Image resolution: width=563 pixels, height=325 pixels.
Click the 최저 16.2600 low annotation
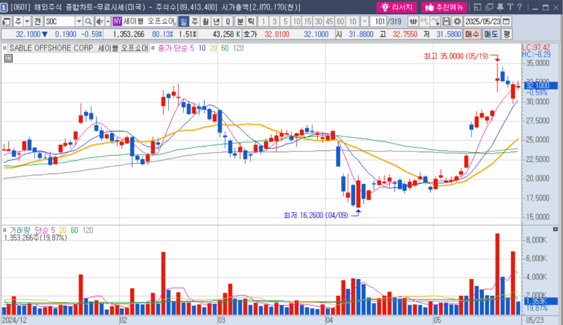point(316,215)
